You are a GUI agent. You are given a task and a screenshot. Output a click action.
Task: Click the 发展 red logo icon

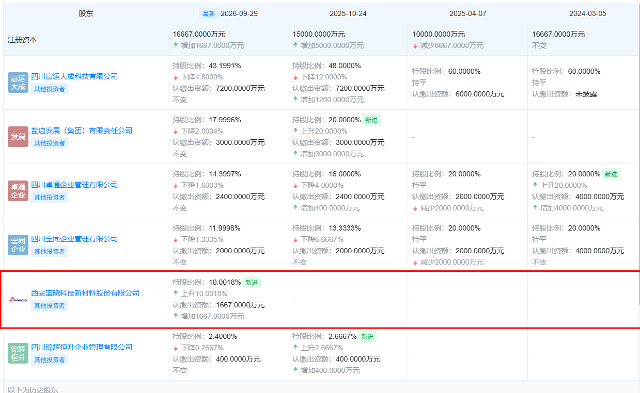point(18,137)
